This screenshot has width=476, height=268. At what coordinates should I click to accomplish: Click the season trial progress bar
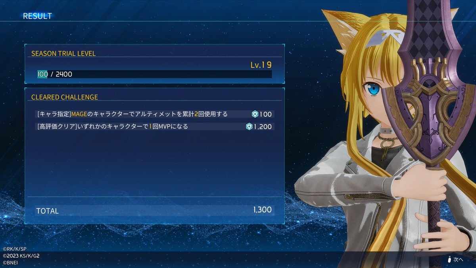(x=154, y=74)
